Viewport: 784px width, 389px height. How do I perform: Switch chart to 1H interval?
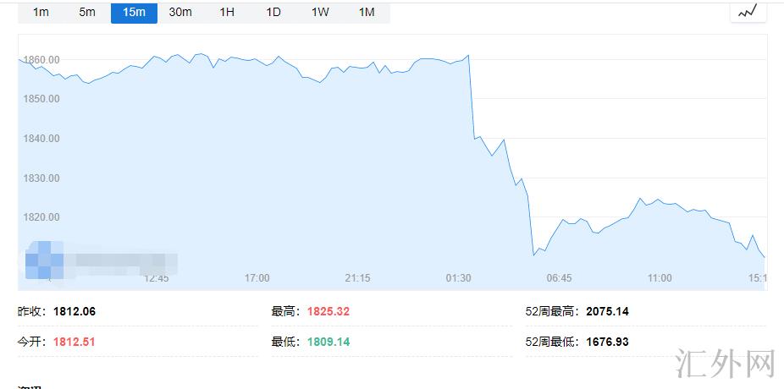point(227,12)
